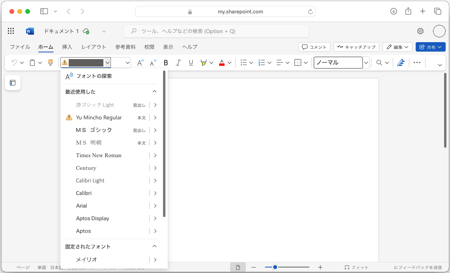Show Safari tab overview icon
This screenshot has width=450, height=273.
437,11
